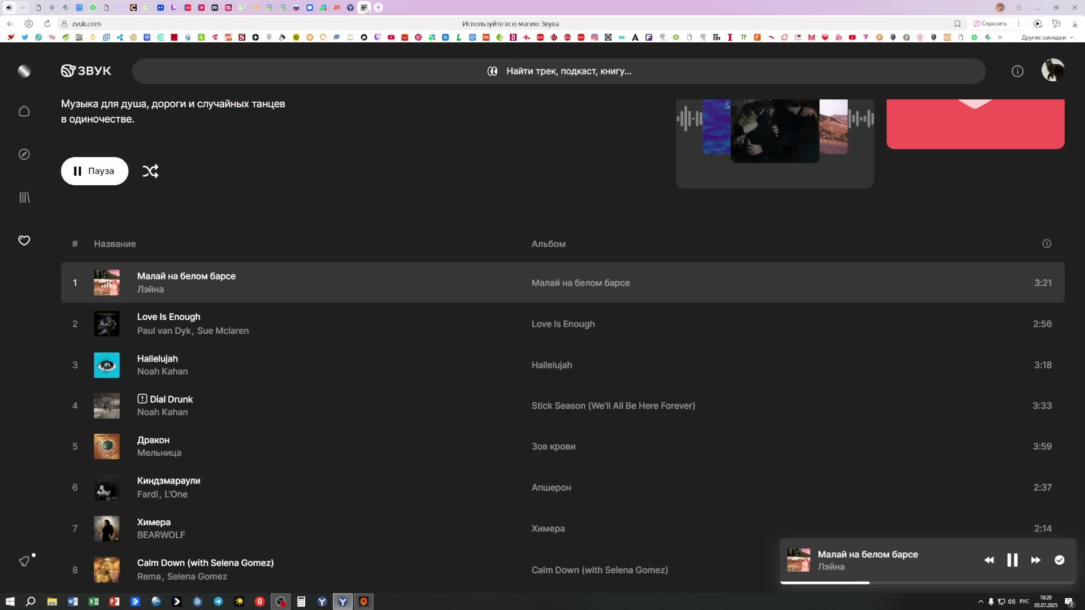1085x610 pixels.
Task: Click cover art of Hallelujah track
Action: click(x=107, y=365)
